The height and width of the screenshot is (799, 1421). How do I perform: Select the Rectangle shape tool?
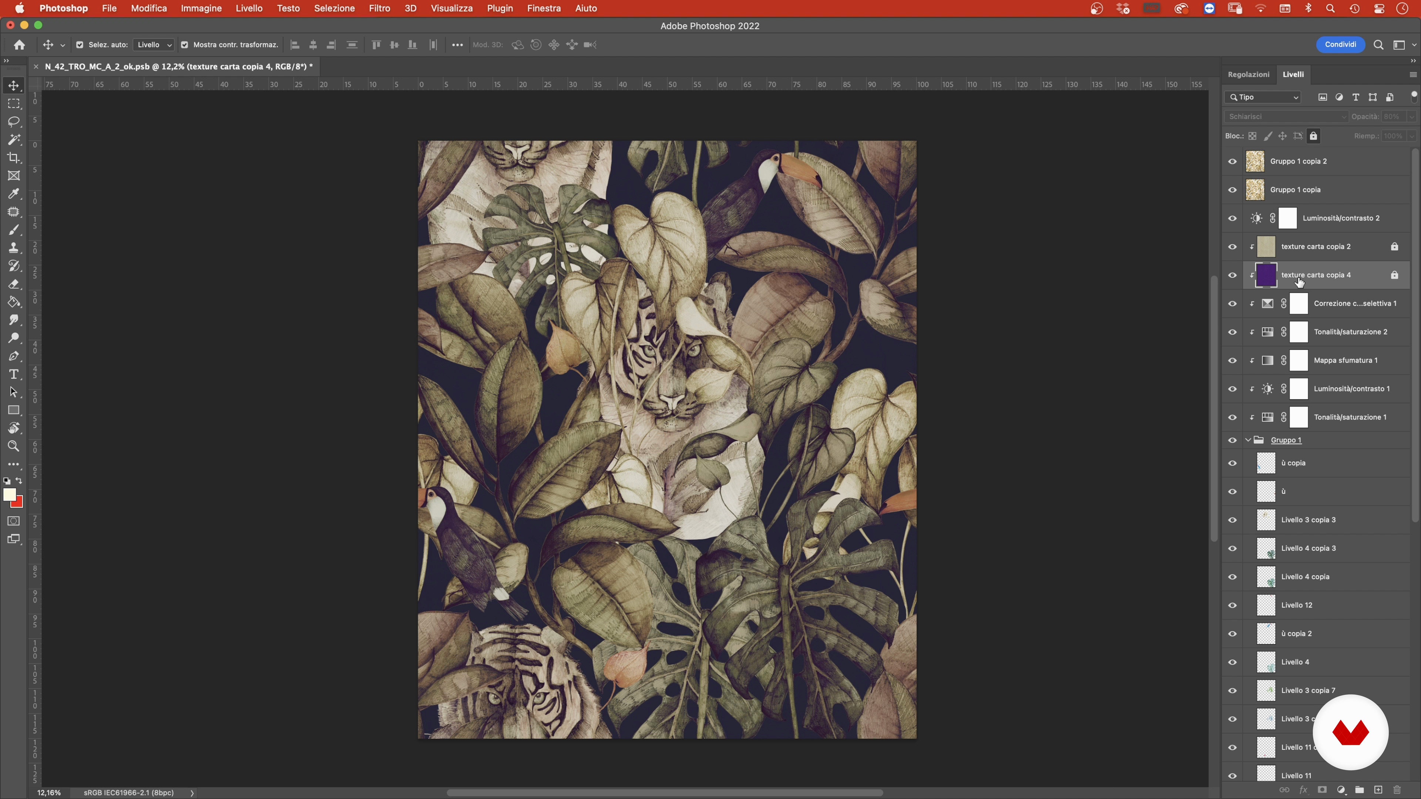pyautogui.click(x=14, y=410)
